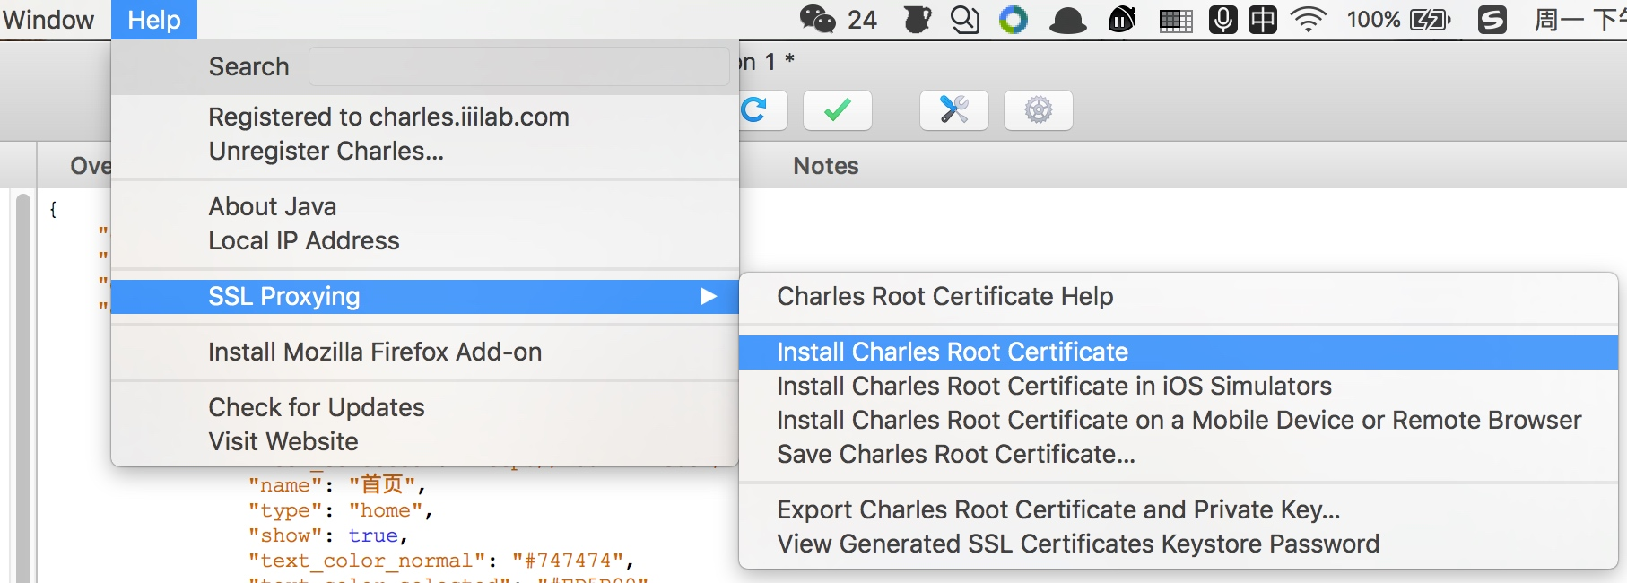The height and width of the screenshot is (583, 1627).
Task: Switch to the Notes tab
Action: click(826, 166)
